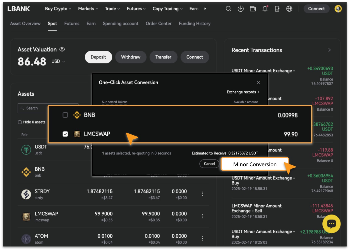
Task: Expand the USD currency dropdown
Action: (58, 61)
